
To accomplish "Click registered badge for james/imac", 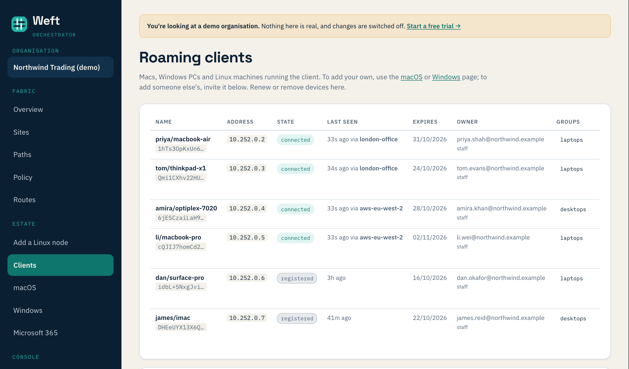I will point(297,318).
